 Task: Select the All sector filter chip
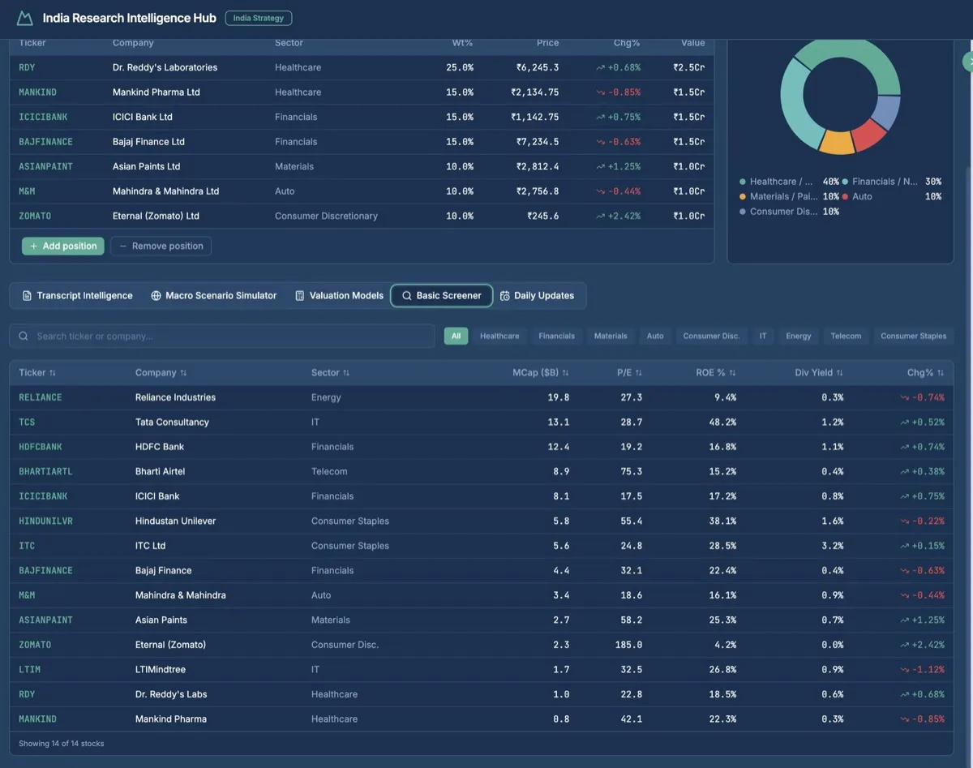click(456, 336)
